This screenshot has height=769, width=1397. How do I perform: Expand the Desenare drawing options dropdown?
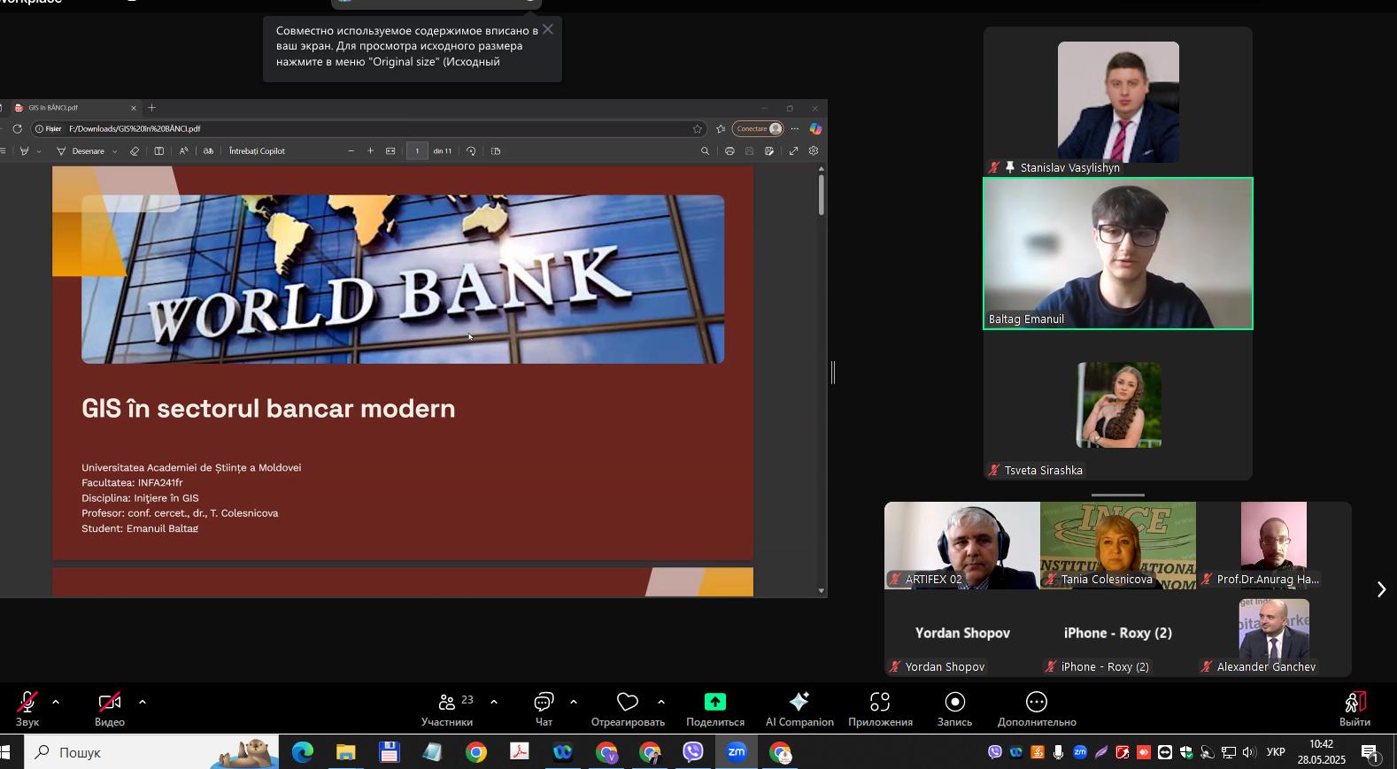pyautogui.click(x=115, y=151)
